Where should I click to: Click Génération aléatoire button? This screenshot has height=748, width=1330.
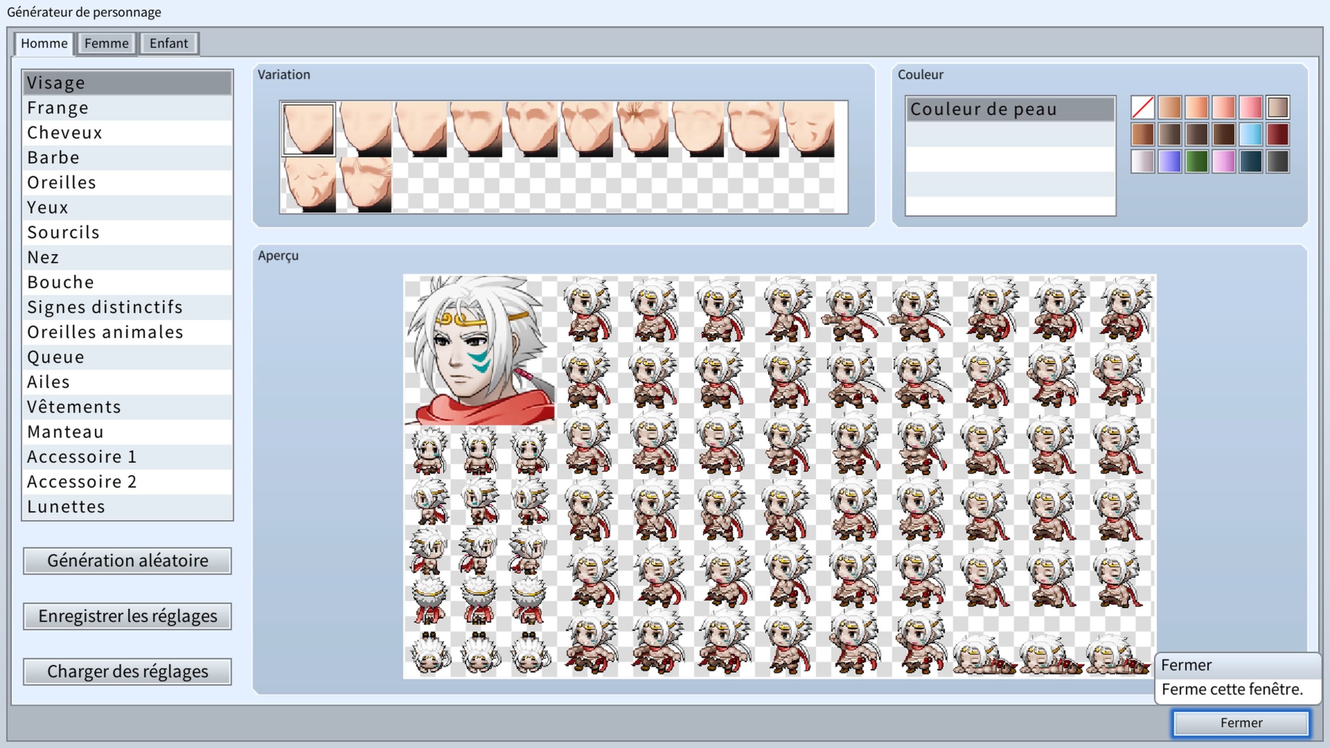coord(127,560)
